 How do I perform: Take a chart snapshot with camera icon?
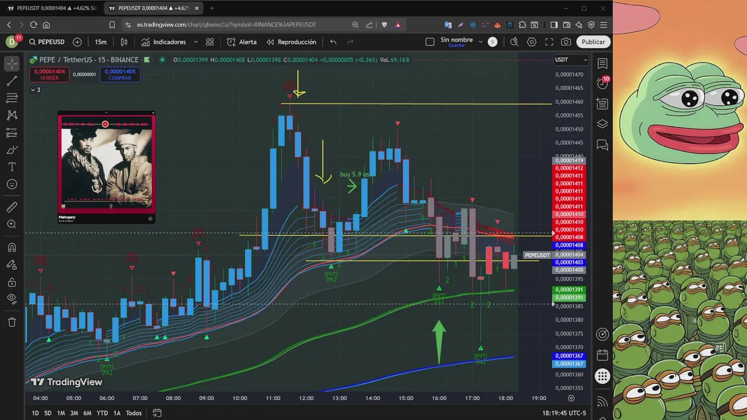point(566,42)
